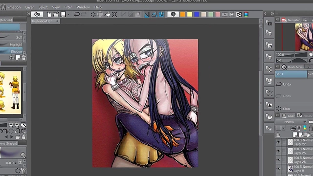Screen dimensions: 313x176
Task: Open the Filter menu
Action: coord(68,7)
